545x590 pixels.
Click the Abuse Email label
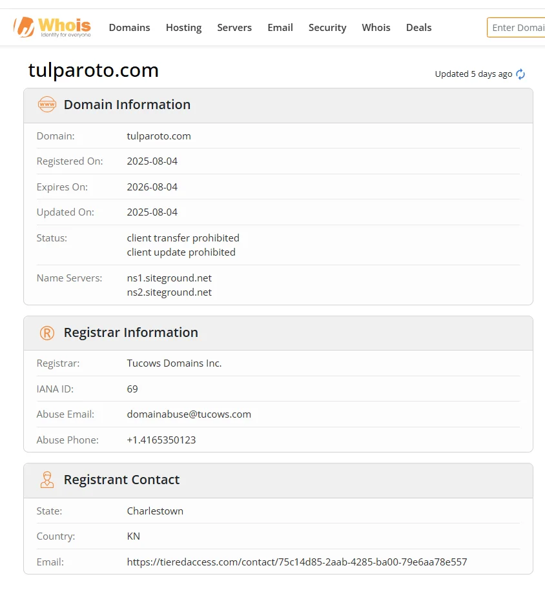(65, 414)
